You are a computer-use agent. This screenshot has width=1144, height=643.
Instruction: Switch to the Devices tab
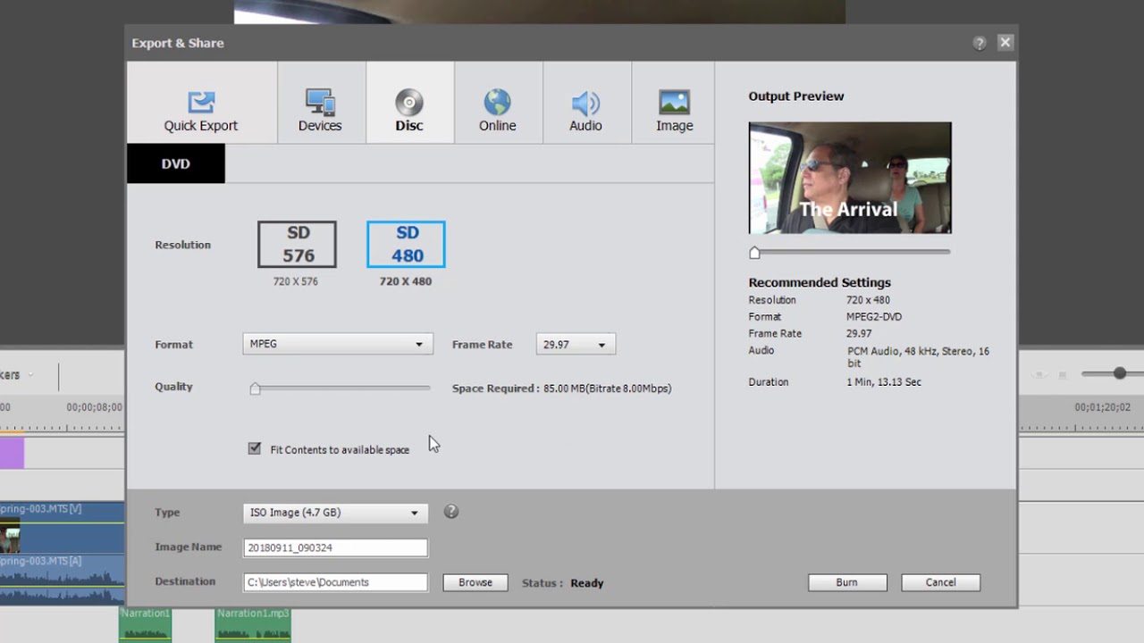click(x=320, y=103)
